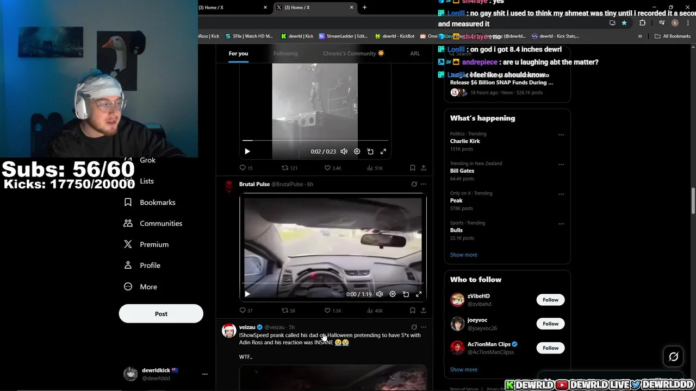Open Premium in sidebar
The image size is (696, 391).
(x=146, y=244)
